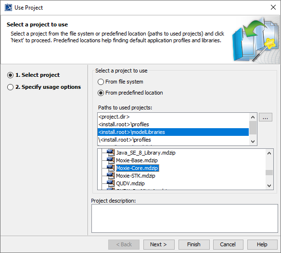Click the Use Project title bar icon
The width and height of the screenshot is (281, 253).
point(8,8)
